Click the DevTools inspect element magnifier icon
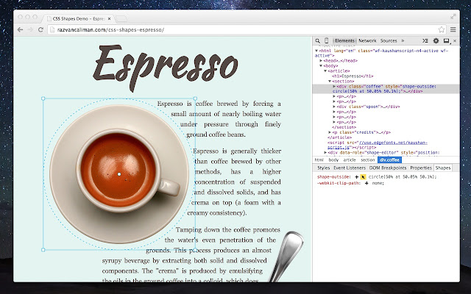 click(x=318, y=40)
